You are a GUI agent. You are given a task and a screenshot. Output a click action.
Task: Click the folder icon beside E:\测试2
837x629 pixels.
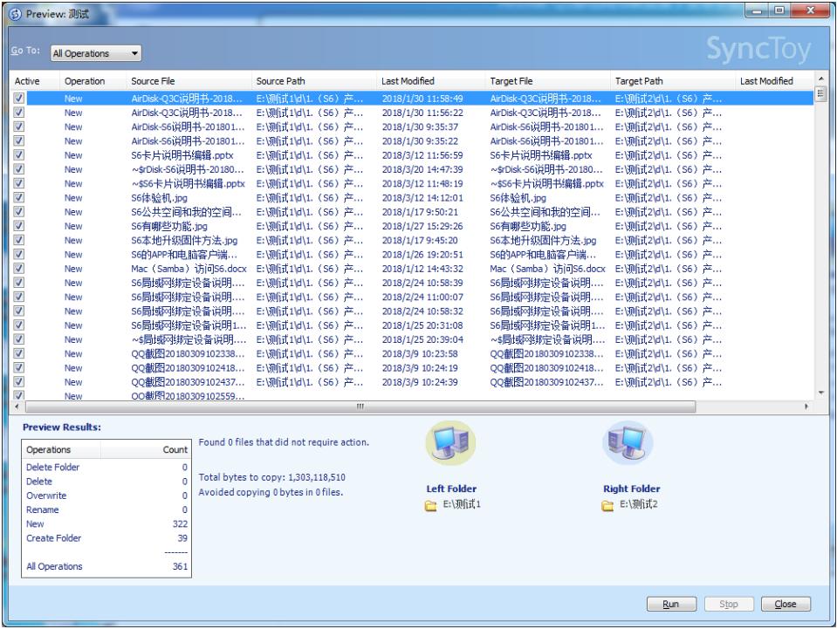[607, 505]
